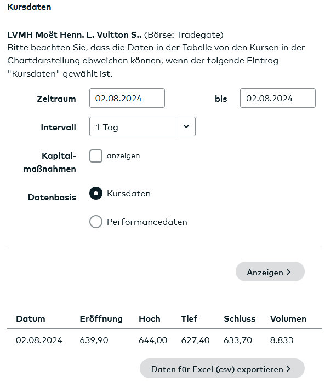Sort by the Datum column header
Screen dimensions: 325x388
(31, 318)
